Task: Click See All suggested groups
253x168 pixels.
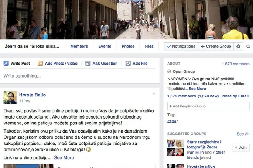Action: (243, 134)
